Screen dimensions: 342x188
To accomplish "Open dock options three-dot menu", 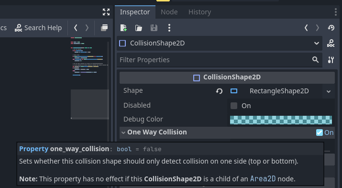I will click(x=335, y=12).
